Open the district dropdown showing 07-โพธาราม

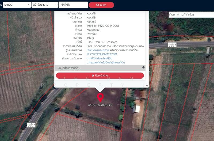coord(44,5)
